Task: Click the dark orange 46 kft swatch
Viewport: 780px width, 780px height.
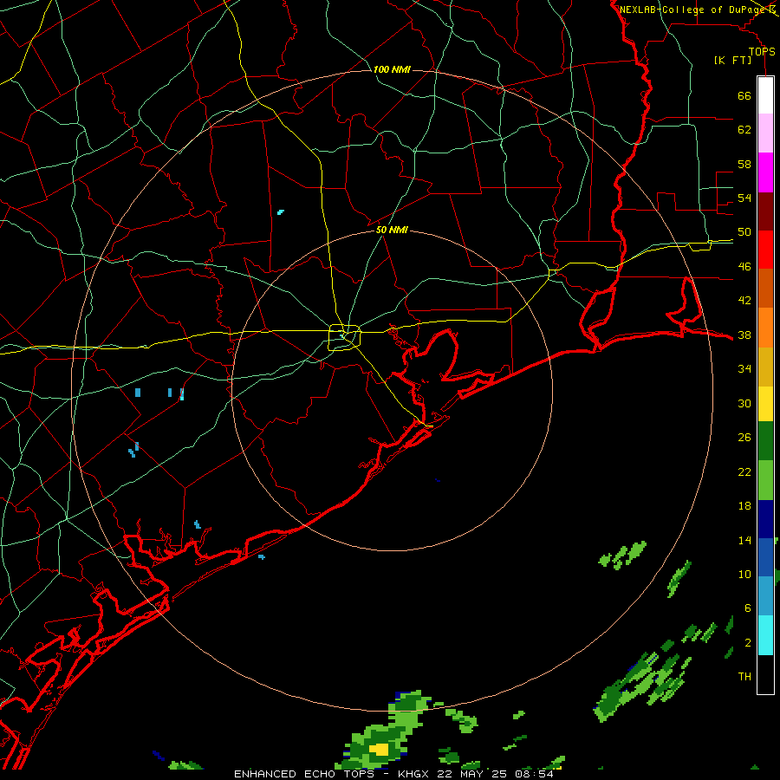Action: pyautogui.click(x=765, y=289)
